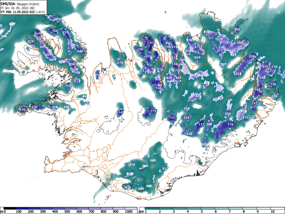Click the 'DMI/IGA: Skyggni (m/km)' title text

(x=20, y=4)
